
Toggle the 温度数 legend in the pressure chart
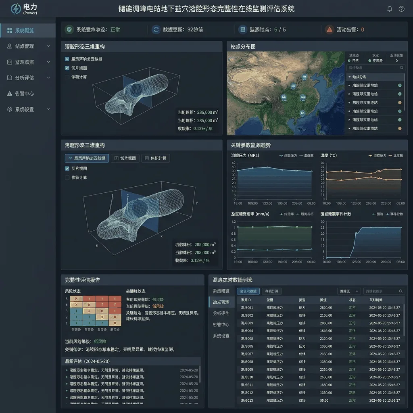(x=307, y=156)
